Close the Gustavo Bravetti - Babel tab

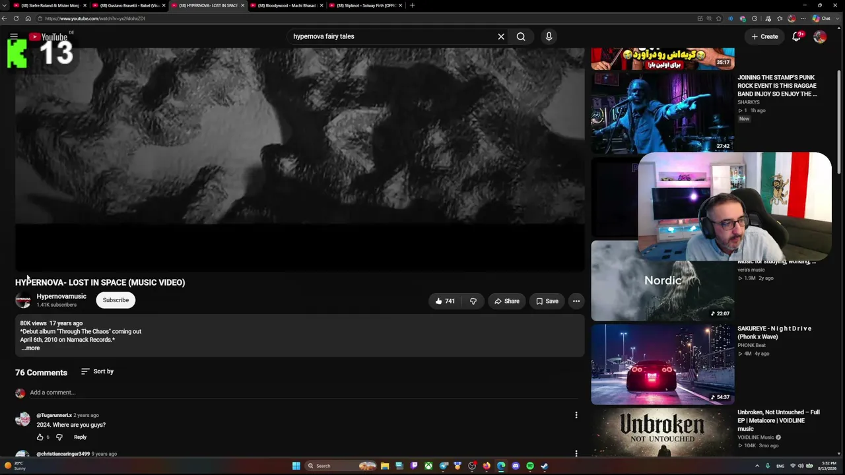[x=164, y=5]
